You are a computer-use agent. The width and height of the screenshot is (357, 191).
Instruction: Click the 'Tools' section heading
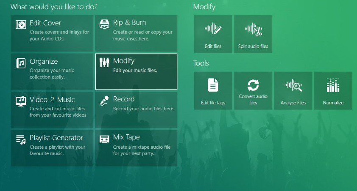201,63
